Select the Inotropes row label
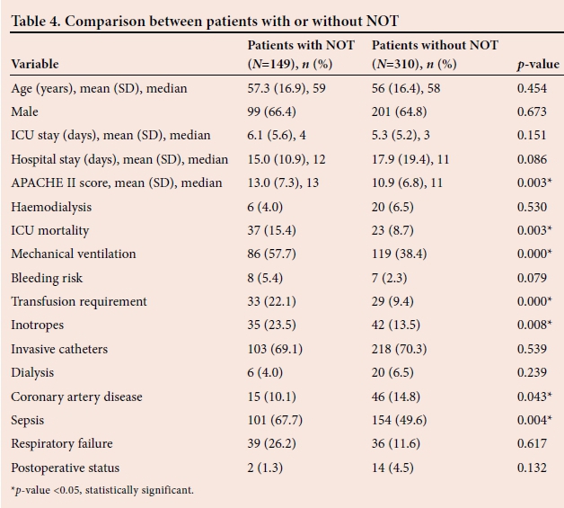 (38, 325)
